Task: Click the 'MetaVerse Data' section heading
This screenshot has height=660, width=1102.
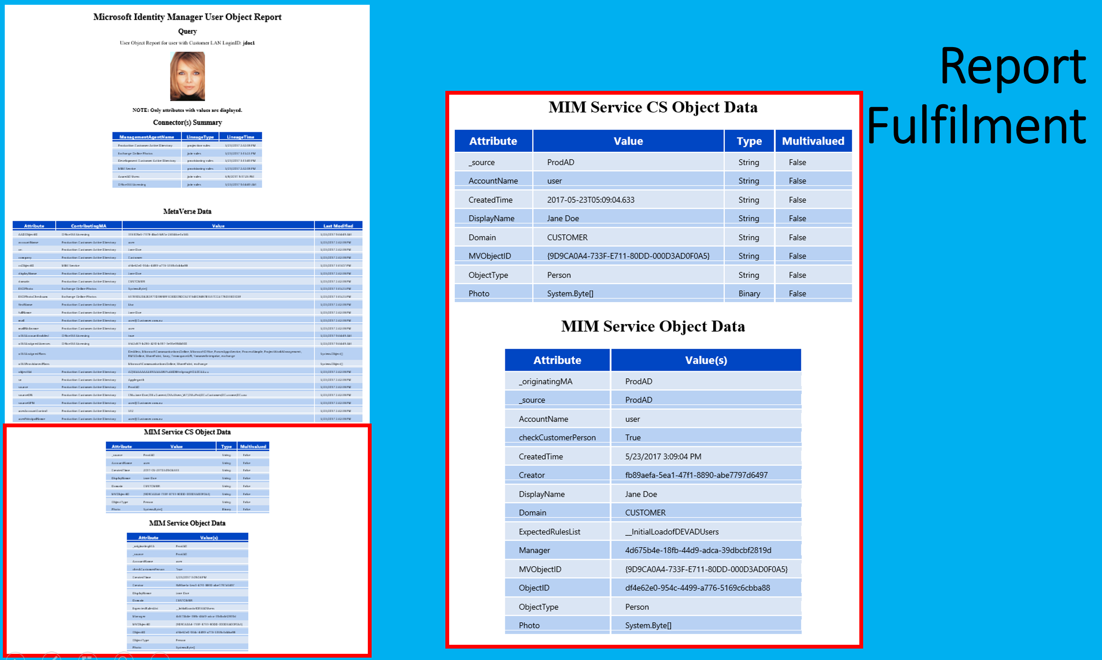Action: coord(187,211)
